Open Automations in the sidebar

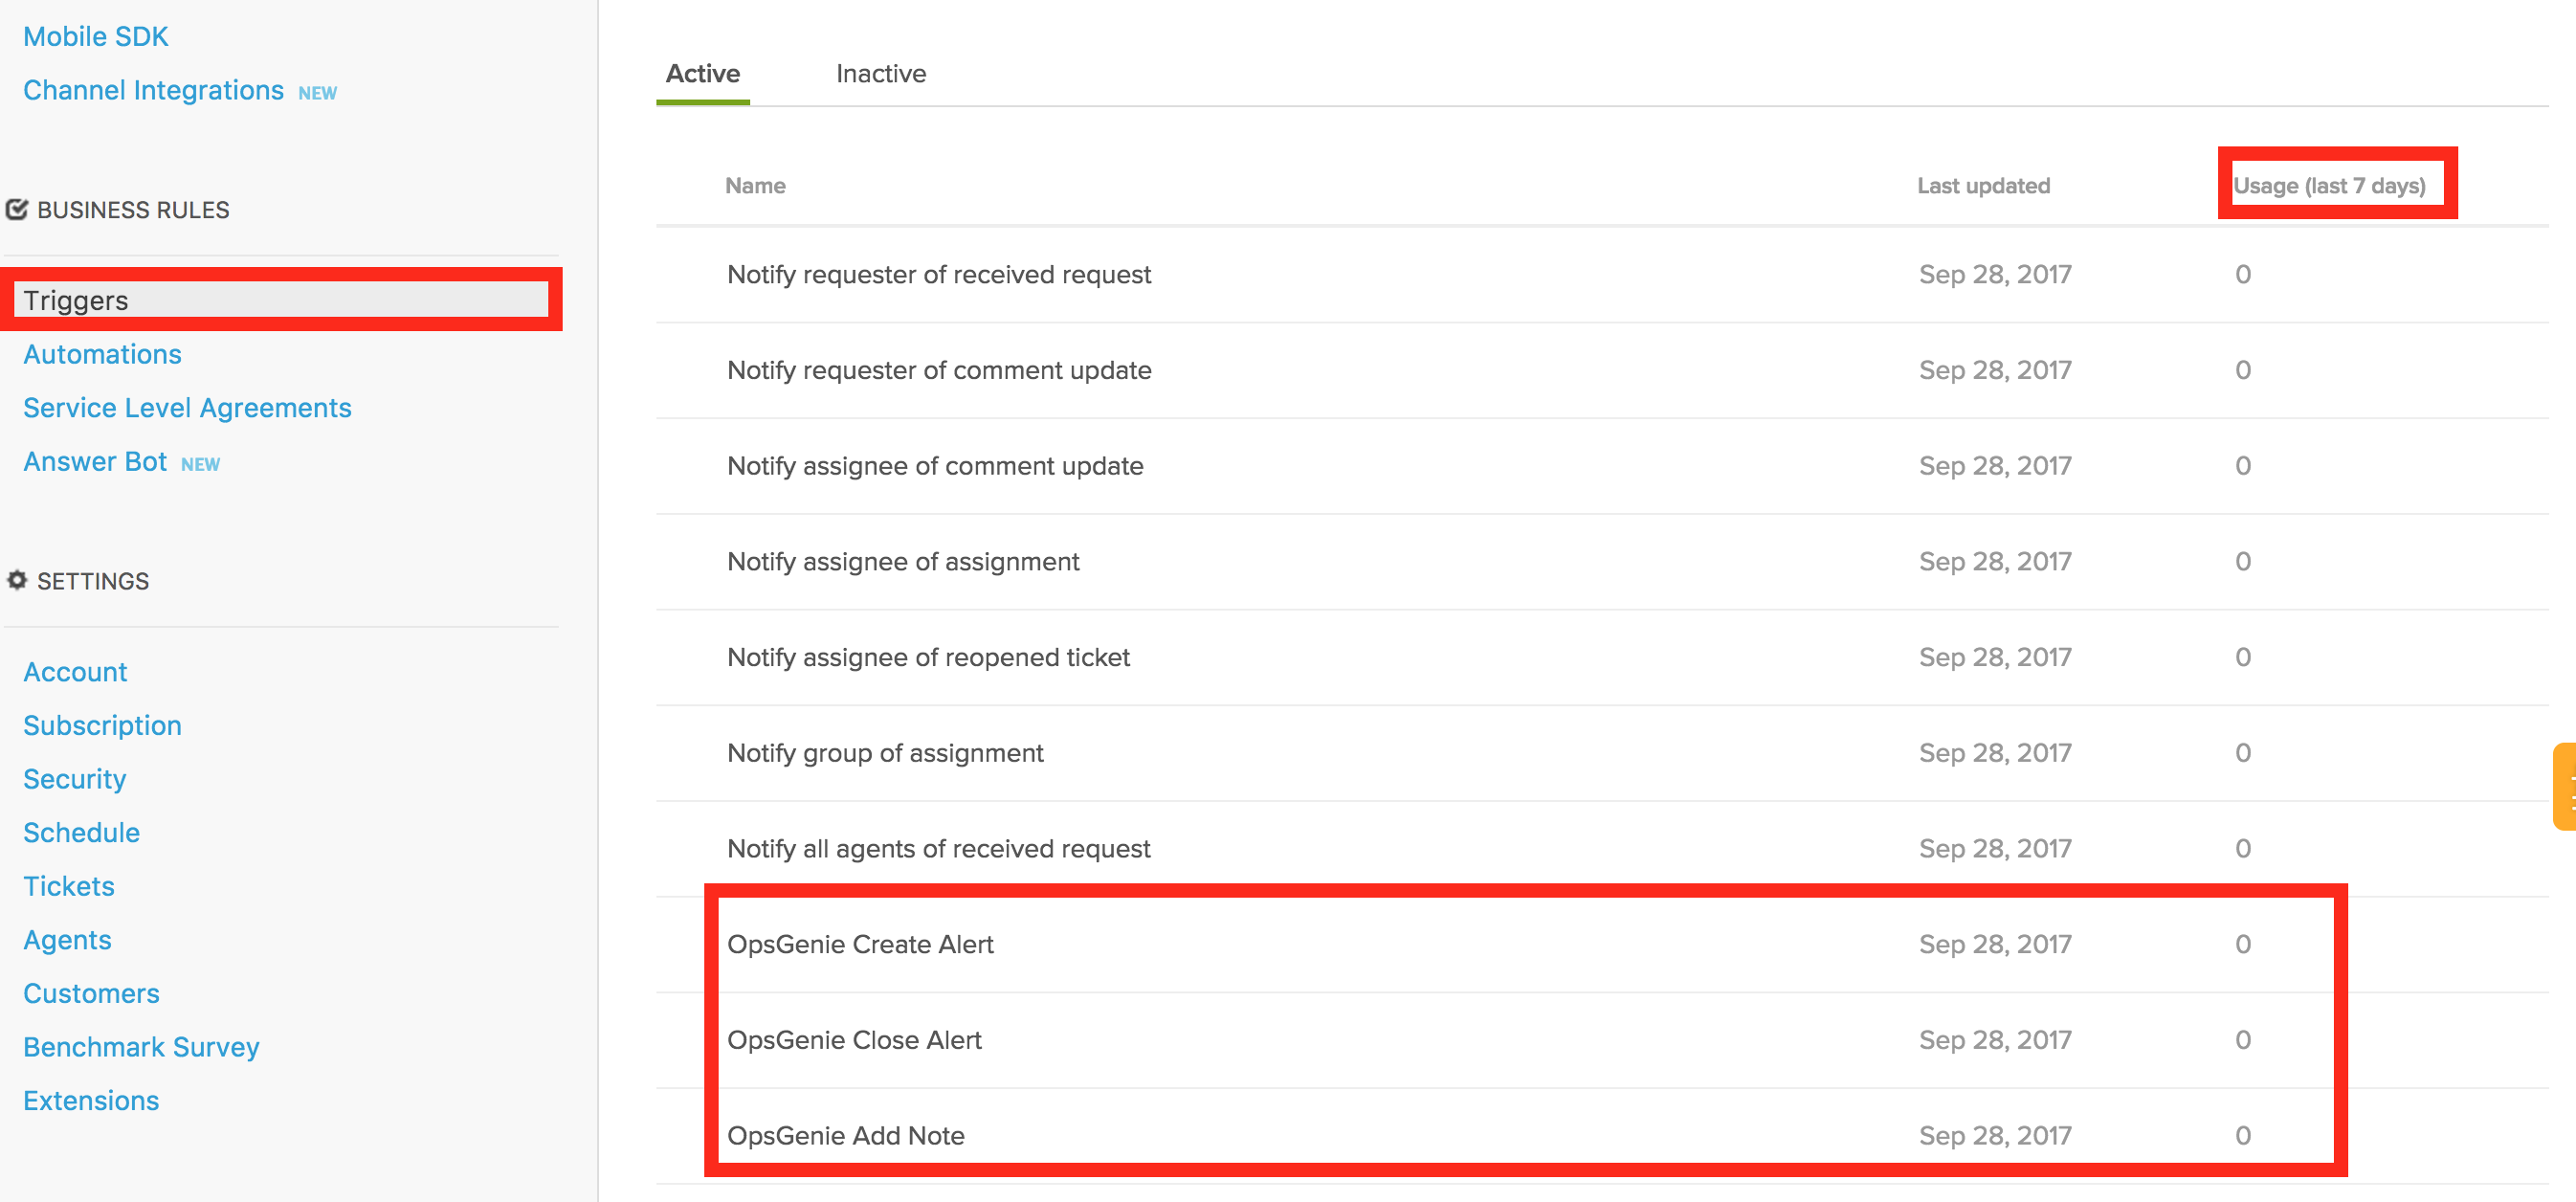tap(102, 353)
